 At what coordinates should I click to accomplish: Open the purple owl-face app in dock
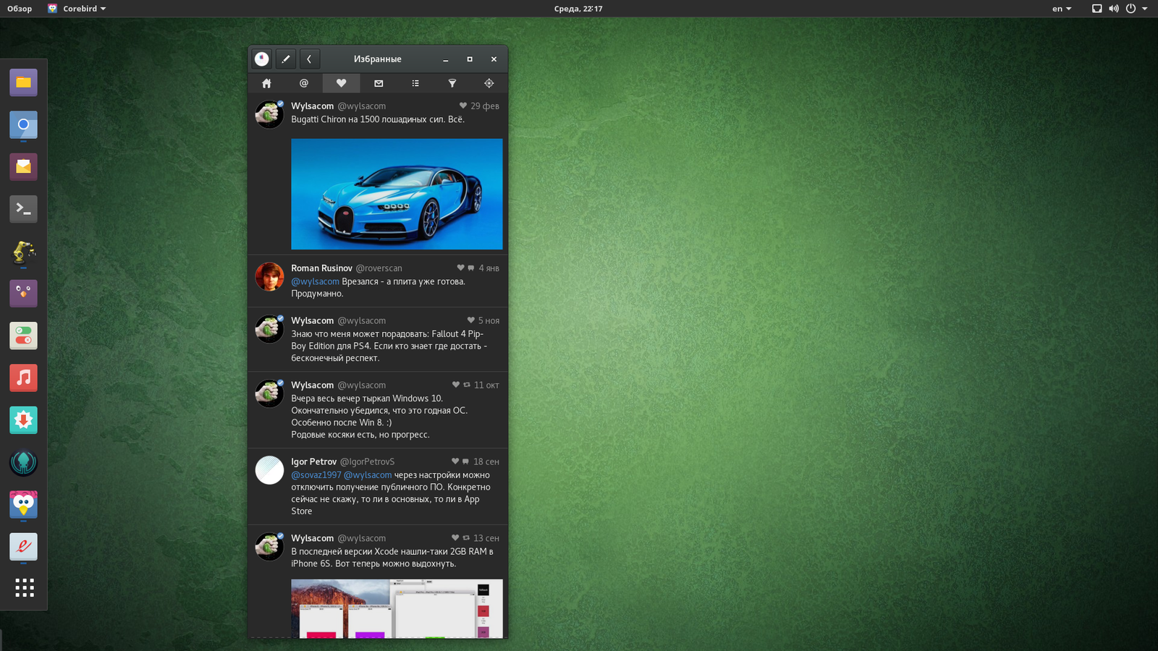pos(23,293)
